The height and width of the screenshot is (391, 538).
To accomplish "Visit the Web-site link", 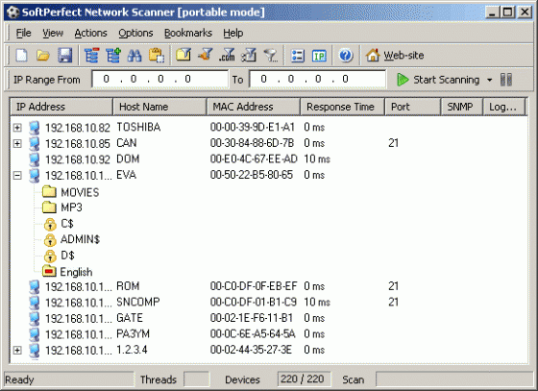I will coord(395,55).
